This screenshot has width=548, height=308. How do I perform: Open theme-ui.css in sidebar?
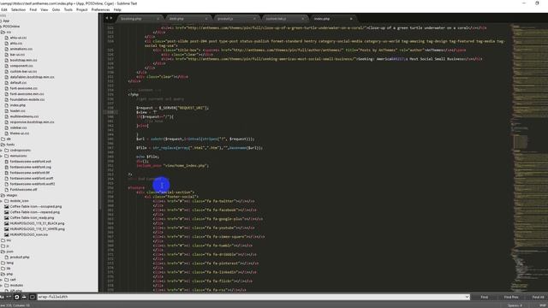[x=20, y=133]
